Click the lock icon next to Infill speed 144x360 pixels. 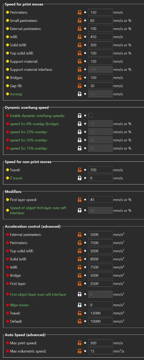point(80,37)
